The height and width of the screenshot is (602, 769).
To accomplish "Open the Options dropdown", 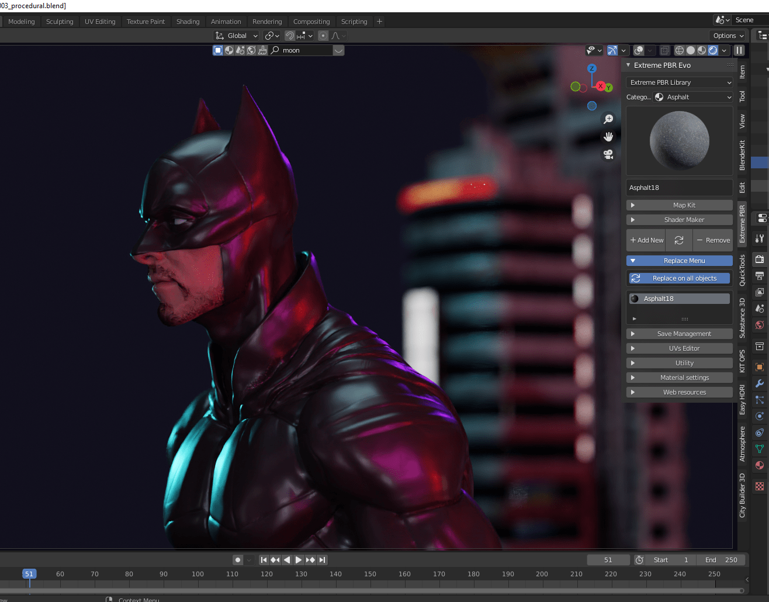I will point(728,36).
